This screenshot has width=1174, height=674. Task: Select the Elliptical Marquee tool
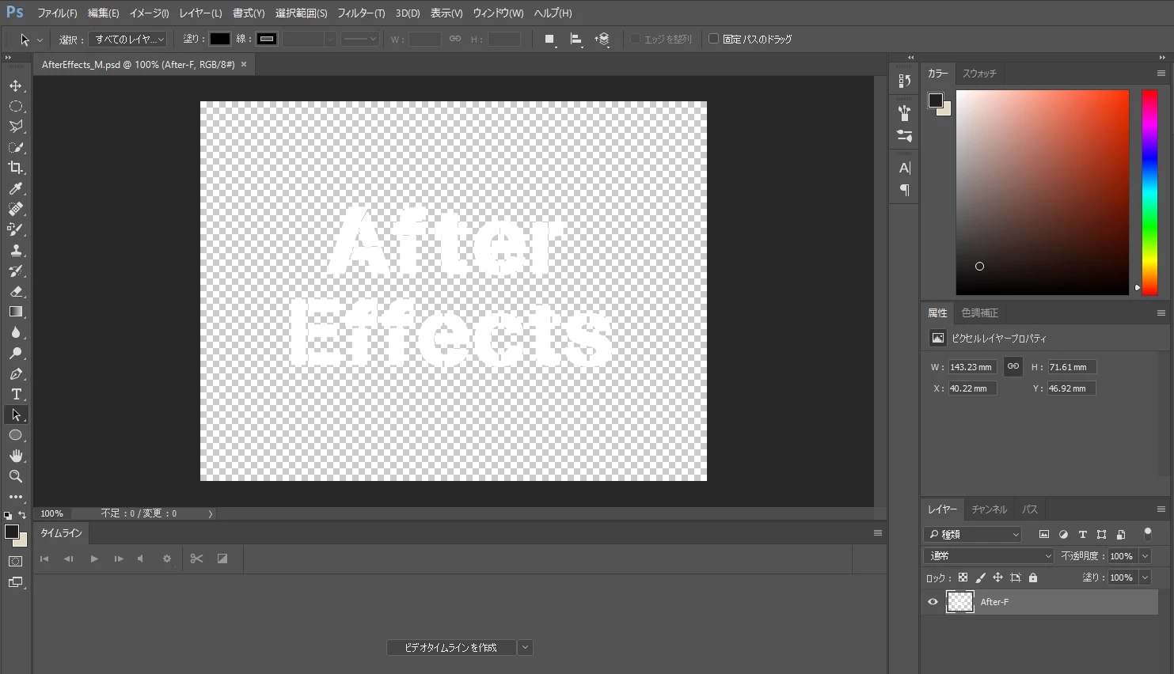(x=16, y=106)
